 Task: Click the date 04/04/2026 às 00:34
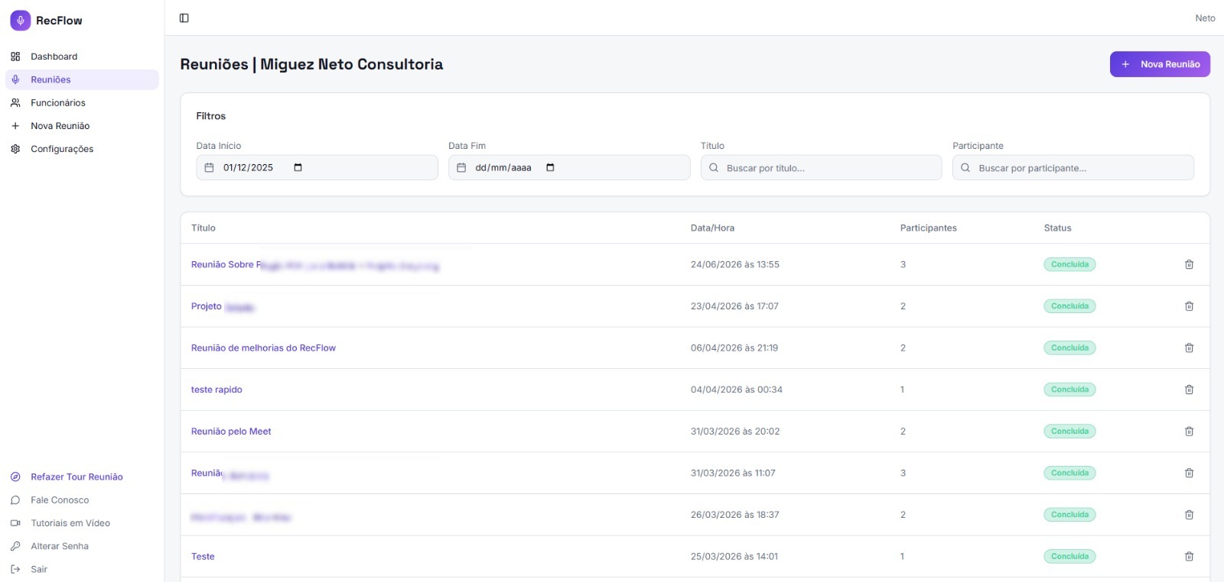737,390
